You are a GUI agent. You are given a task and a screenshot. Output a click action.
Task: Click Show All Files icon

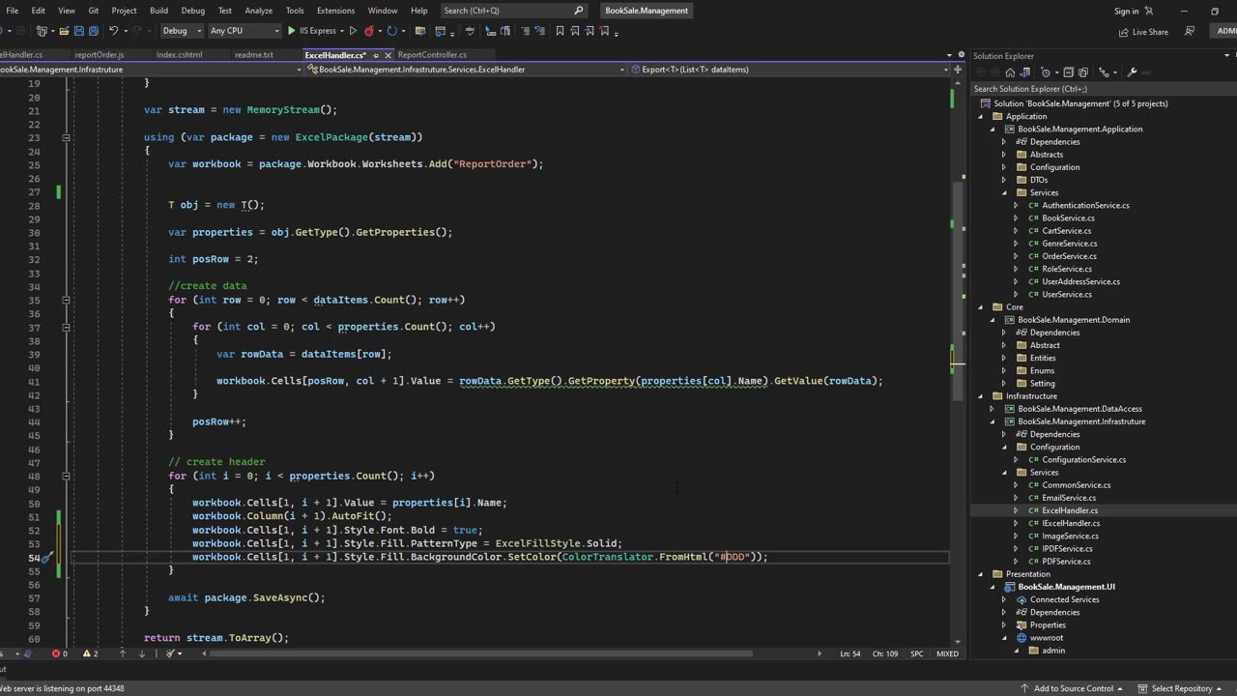pos(1083,72)
